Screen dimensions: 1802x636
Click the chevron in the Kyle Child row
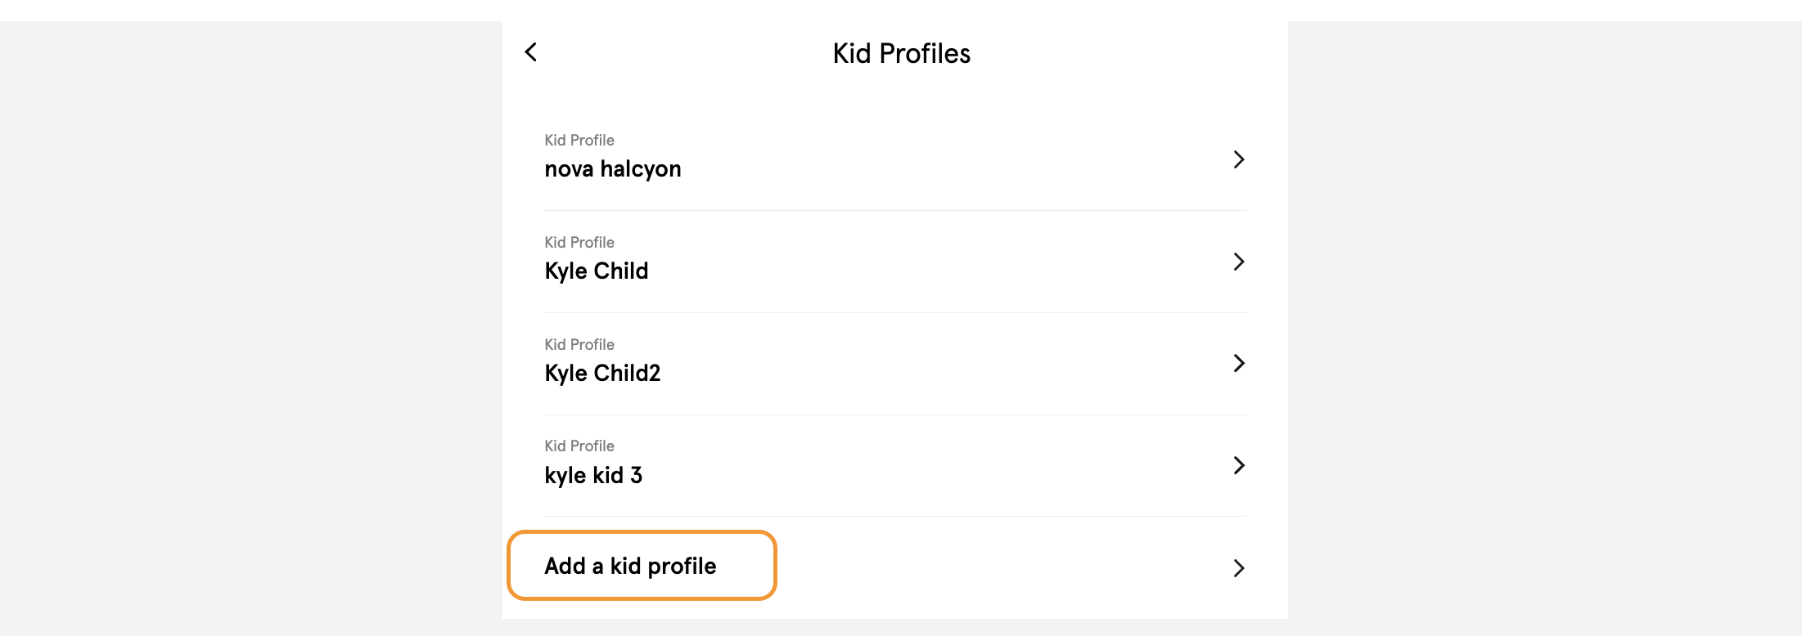tap(1238, 262)
